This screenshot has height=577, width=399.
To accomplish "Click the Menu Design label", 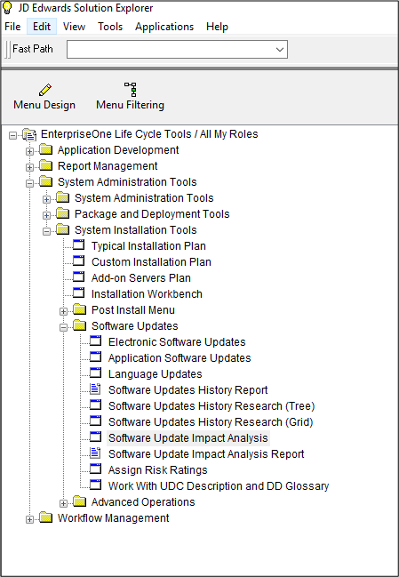I will 44,105.
